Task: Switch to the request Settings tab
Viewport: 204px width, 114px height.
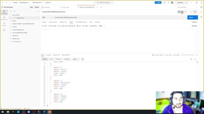Action: (97, 22)
